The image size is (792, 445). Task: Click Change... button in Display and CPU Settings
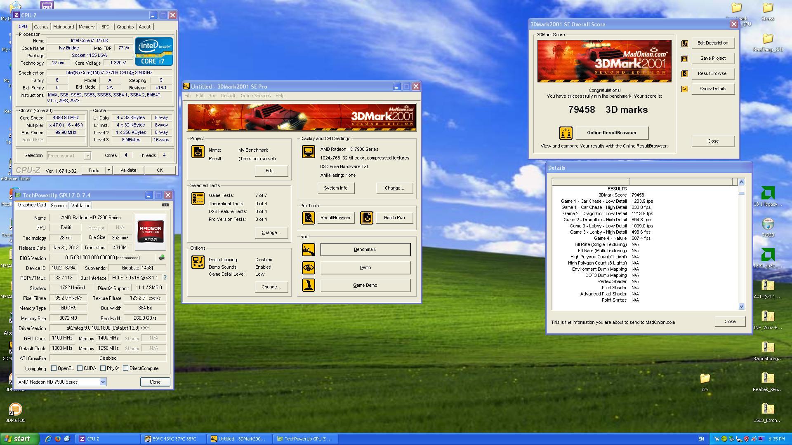click(394, 188)
